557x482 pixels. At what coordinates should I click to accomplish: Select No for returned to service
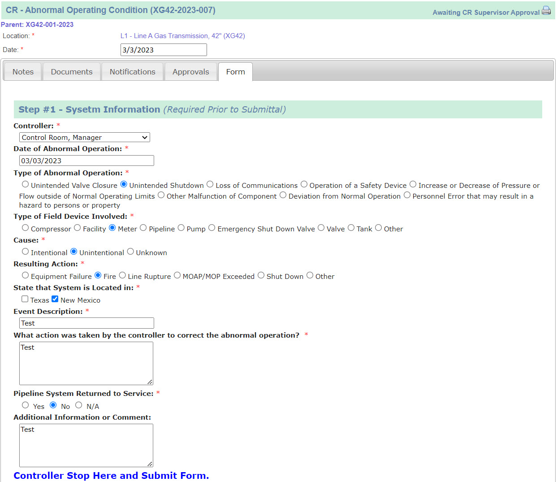pos(53,405)
